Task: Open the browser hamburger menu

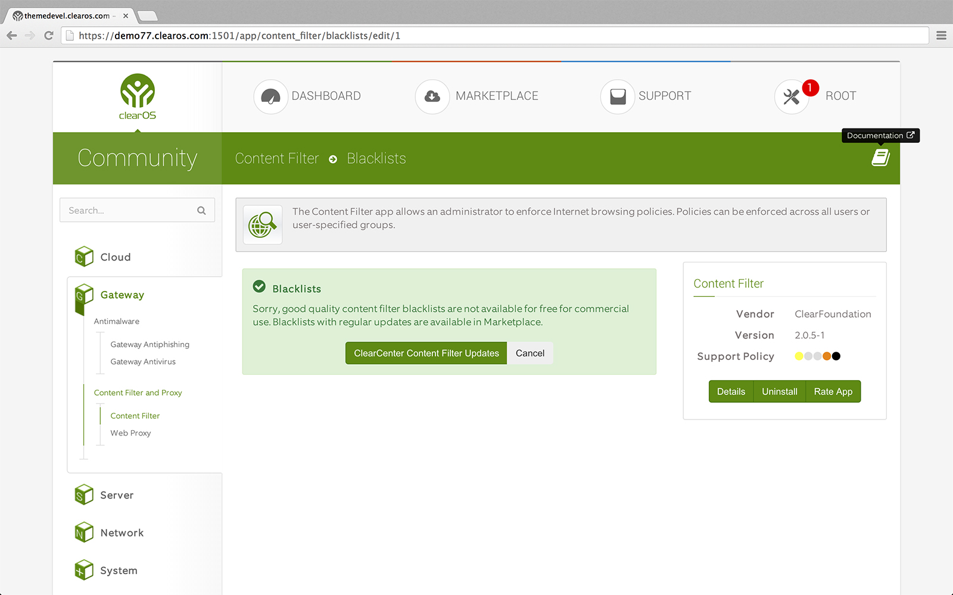Action: pos(941,36)
